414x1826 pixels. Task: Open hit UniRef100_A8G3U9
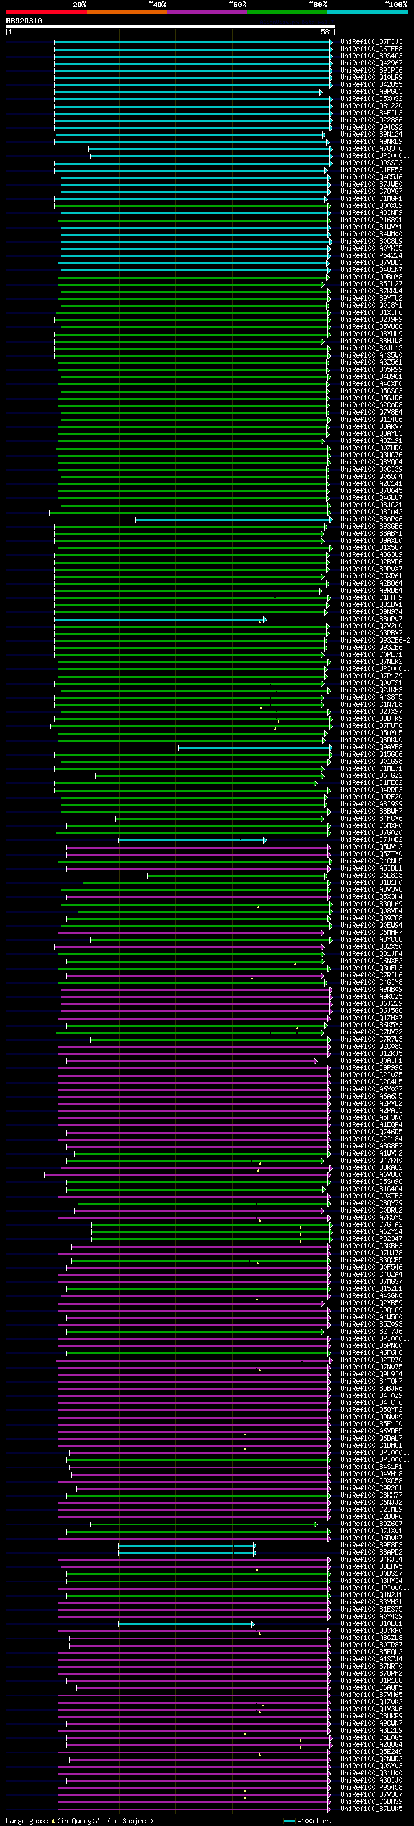click(371, 554)
